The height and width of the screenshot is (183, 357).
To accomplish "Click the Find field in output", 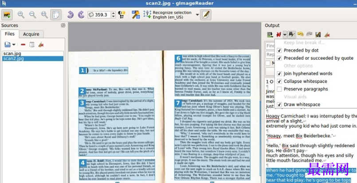I will coord(270,46).
